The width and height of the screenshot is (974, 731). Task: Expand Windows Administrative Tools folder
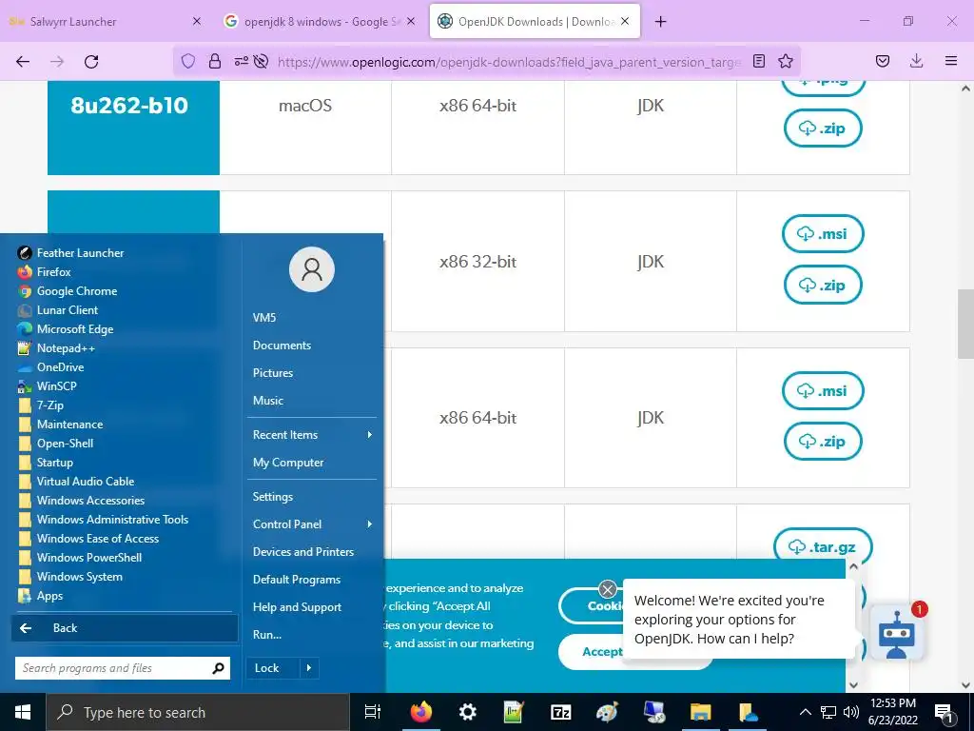pyautogui.click(x=103, y=520)
